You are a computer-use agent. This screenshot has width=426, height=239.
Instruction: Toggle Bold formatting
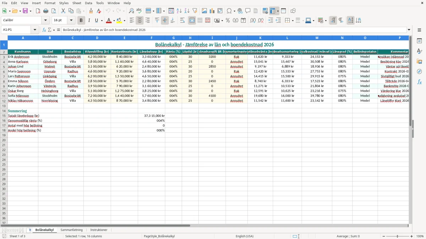point(81,21)
